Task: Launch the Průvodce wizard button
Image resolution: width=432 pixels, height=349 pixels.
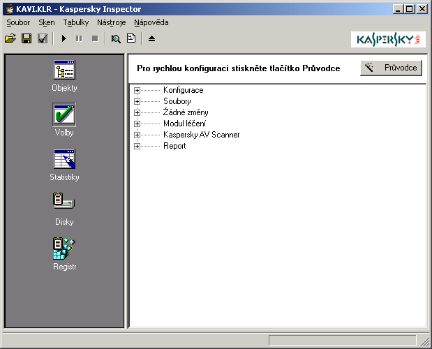Action: click(392, 68)
